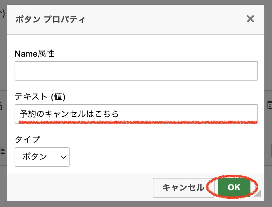The width and height of the screenshot is (272, 207).
Task: Click the chevron arrow in タイプ select
Action: pos(63,157)
